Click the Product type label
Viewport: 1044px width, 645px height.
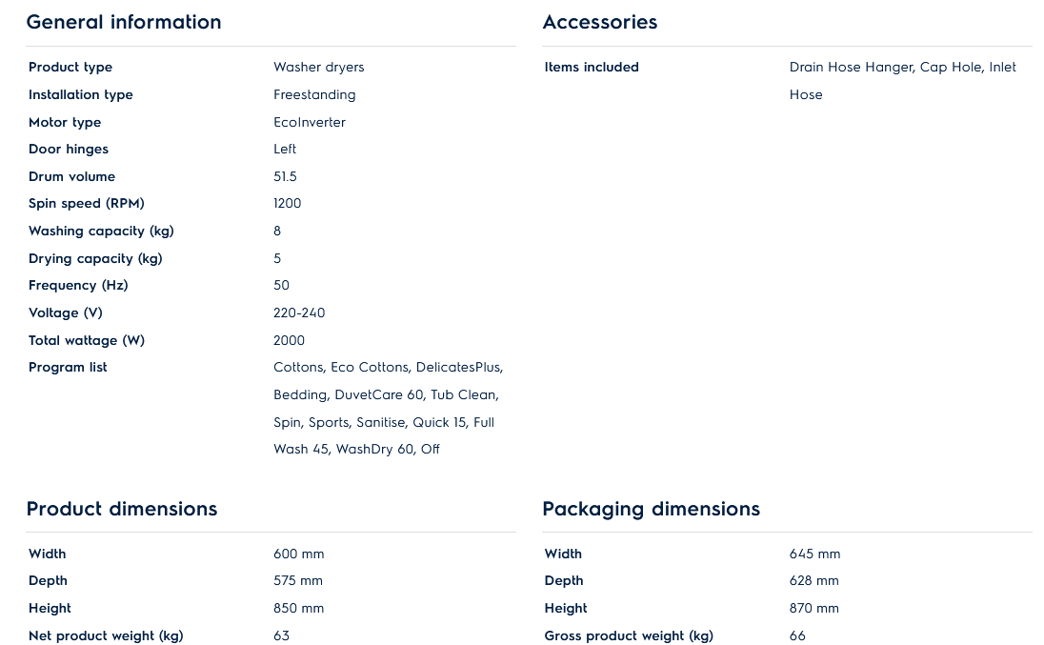pyautogui.click(x=70, y=67)
